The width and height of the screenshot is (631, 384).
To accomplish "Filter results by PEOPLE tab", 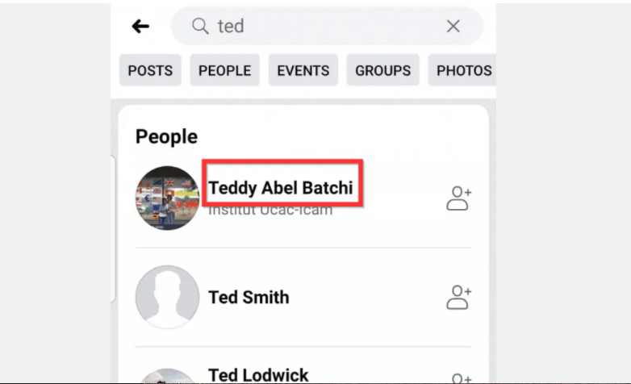I will (224, 70).
